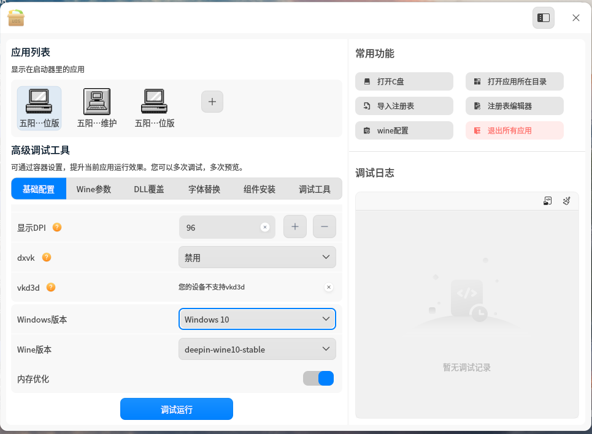
Task: Dismiss the vkd3d unsupported message
Action: pyautogui.click(x=329, y=287)
